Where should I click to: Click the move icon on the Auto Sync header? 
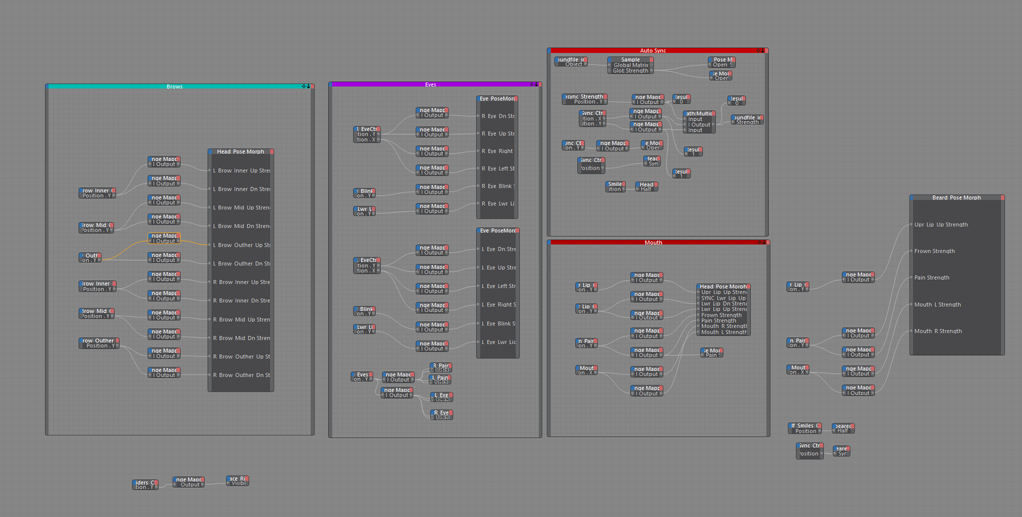tap(759, 50)
